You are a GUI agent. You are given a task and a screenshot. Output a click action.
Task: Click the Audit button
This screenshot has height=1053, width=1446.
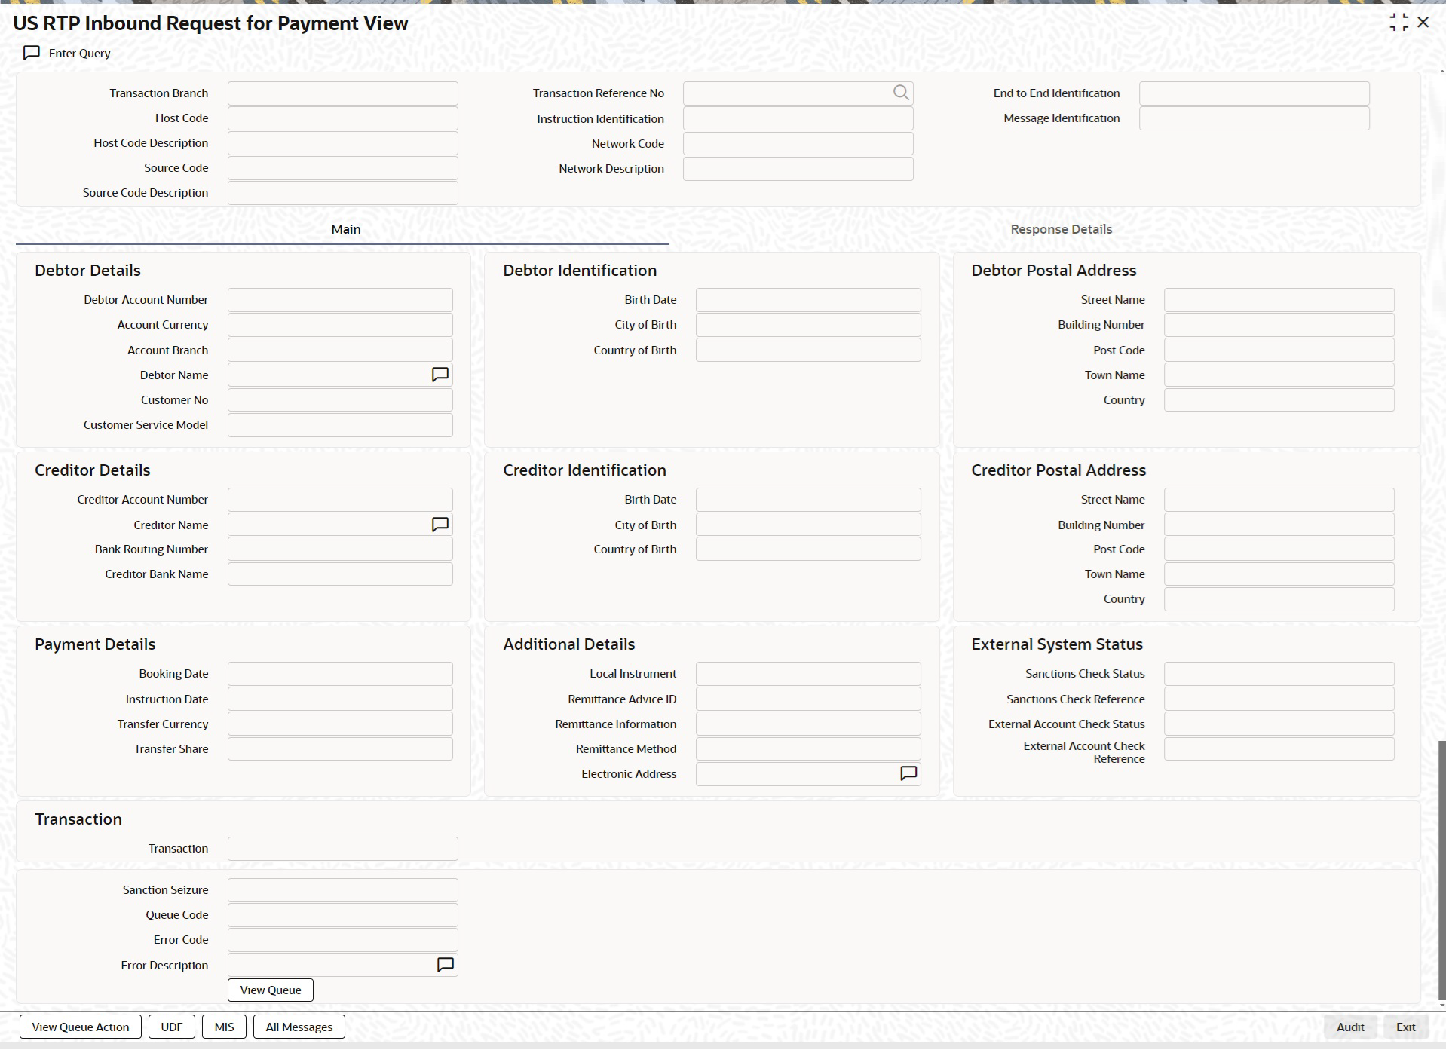coord(1350,1027)
